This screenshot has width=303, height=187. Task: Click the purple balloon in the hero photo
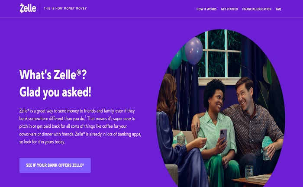194,51
